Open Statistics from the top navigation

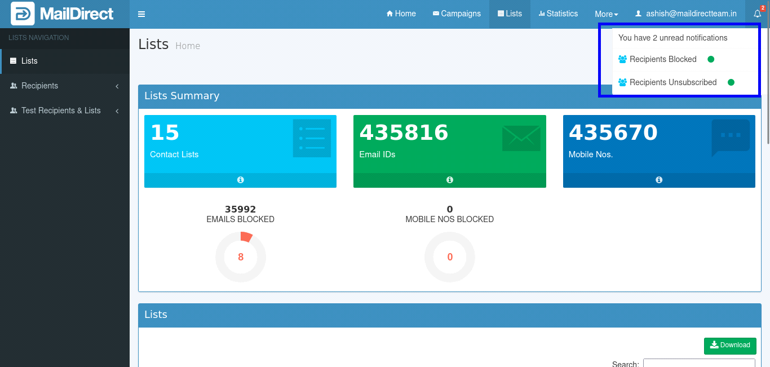[x=558, y=14]
